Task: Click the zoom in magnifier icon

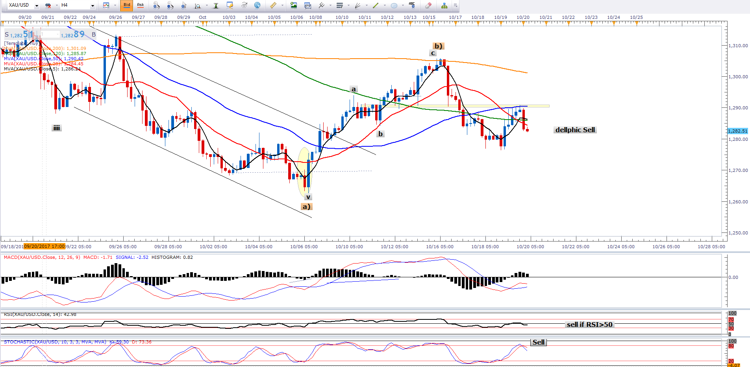Action: 156,6
